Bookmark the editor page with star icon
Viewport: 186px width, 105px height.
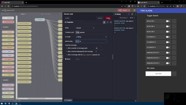pos(125,6)
